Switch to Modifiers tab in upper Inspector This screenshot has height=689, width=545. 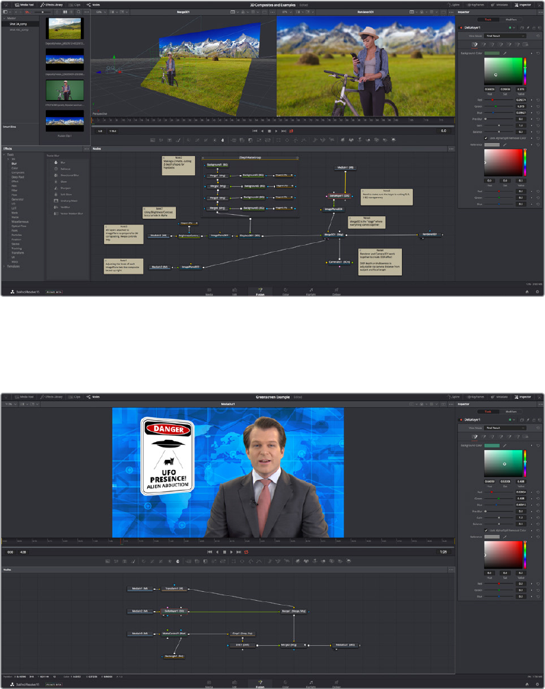(511, 20)
